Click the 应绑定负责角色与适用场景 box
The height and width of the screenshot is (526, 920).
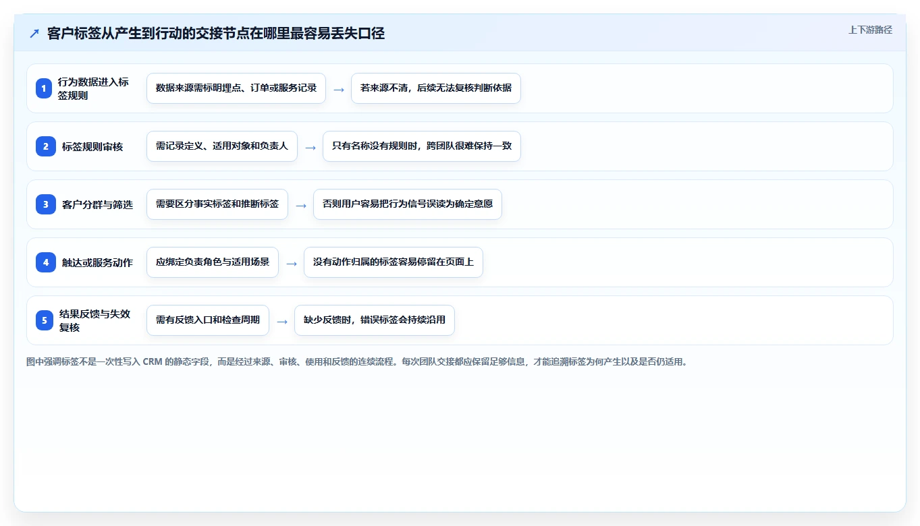[213, 262]
